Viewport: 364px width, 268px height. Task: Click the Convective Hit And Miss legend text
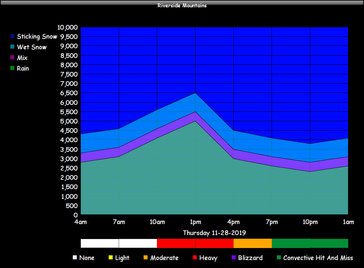click(x=318, y=258)
